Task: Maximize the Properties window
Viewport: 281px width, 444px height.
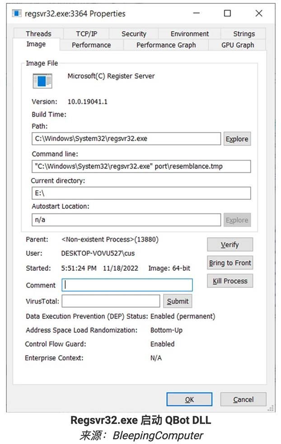Action: click(227, 13)
